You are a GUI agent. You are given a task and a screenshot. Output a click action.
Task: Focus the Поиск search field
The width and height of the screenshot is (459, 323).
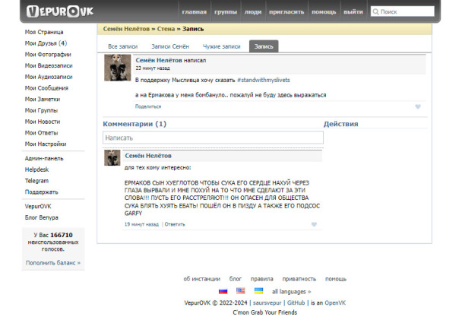pos(403,11)
